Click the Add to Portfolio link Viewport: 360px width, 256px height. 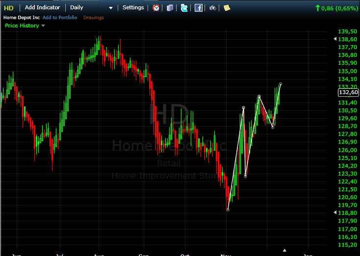pyautogui.click(x=60, y=18)
